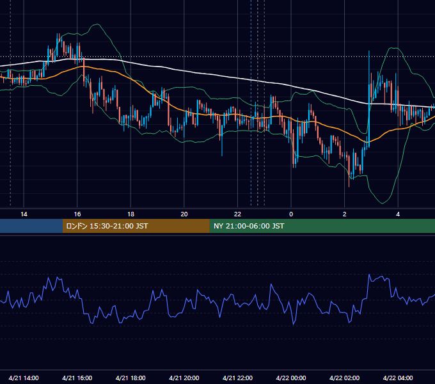The image size is (435, 384).
Task: Click the 4/22 02:00 label on oscillator axis
Action: click(345, 378)
